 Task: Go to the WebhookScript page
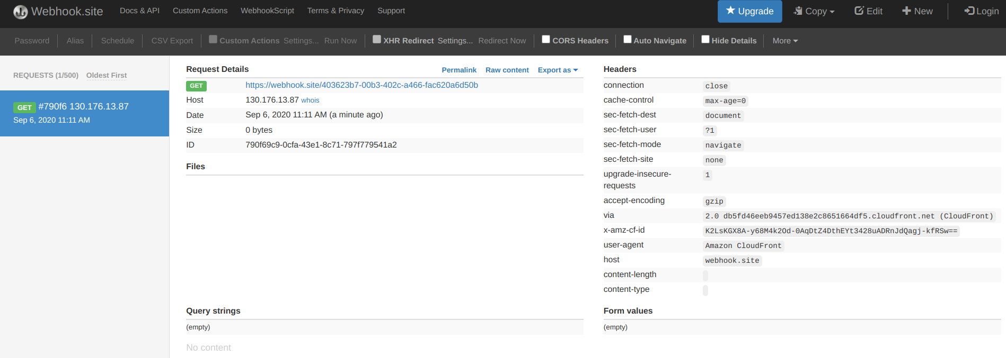267,11
